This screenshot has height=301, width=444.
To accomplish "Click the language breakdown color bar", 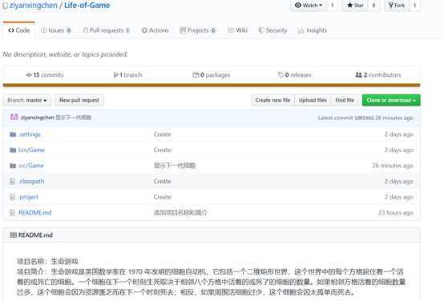I will coord(212,85).
